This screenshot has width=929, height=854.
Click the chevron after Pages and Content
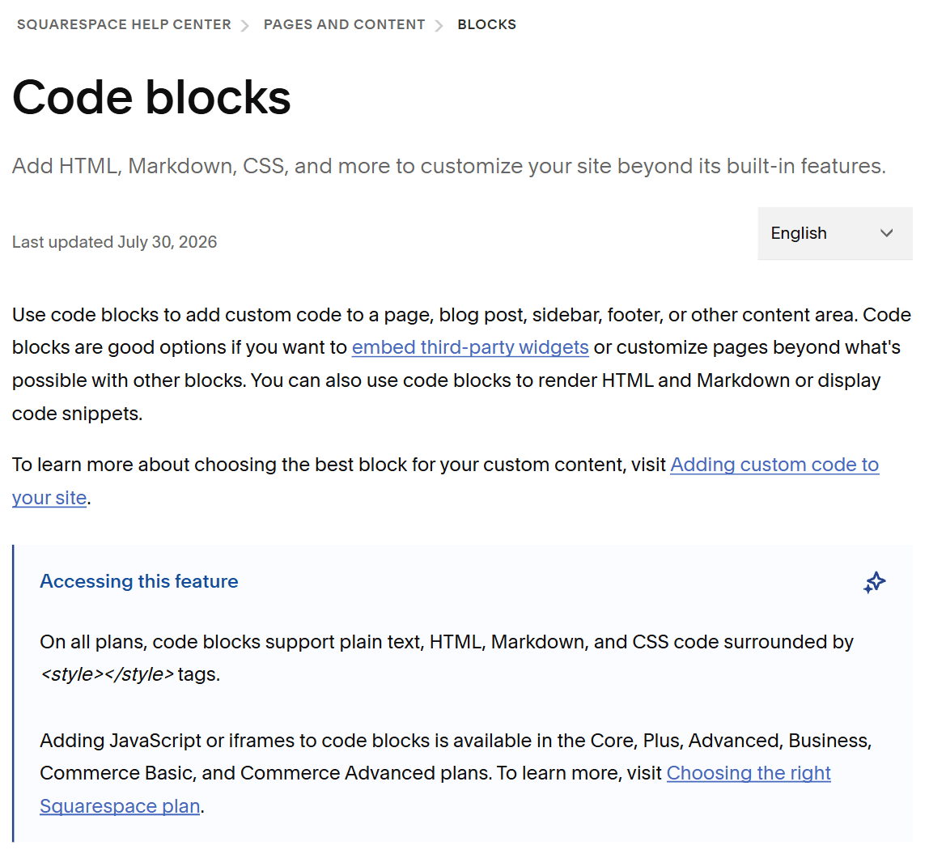point(439,25)
